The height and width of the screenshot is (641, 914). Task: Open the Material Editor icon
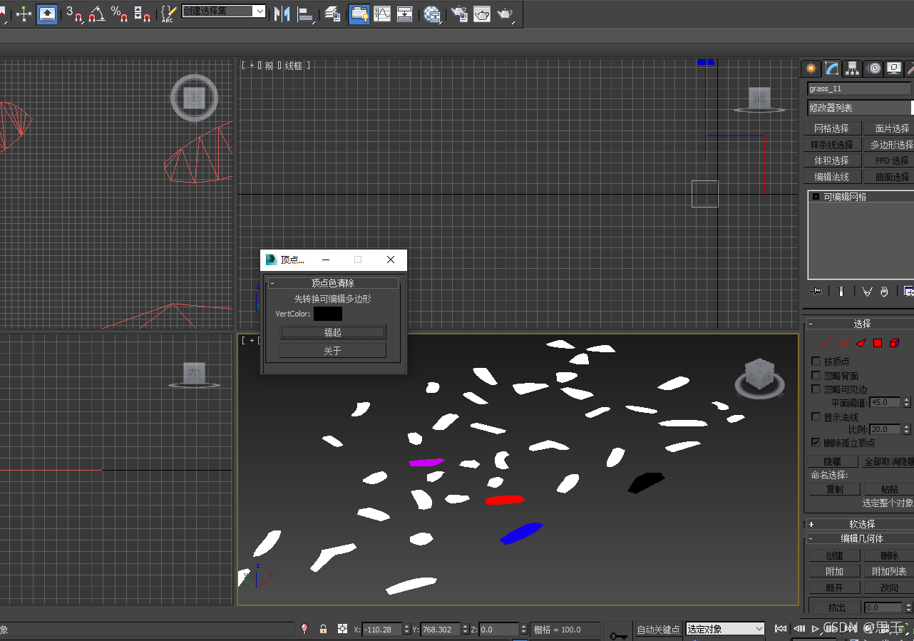(x=432, y=14)
